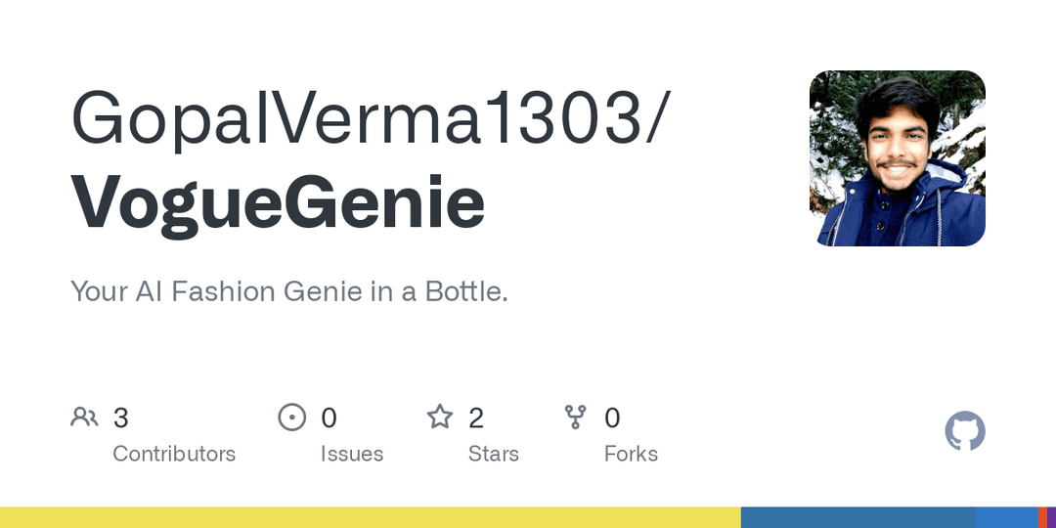
Task: Click the red language bar segment
Action: (x=1043, y=517)
